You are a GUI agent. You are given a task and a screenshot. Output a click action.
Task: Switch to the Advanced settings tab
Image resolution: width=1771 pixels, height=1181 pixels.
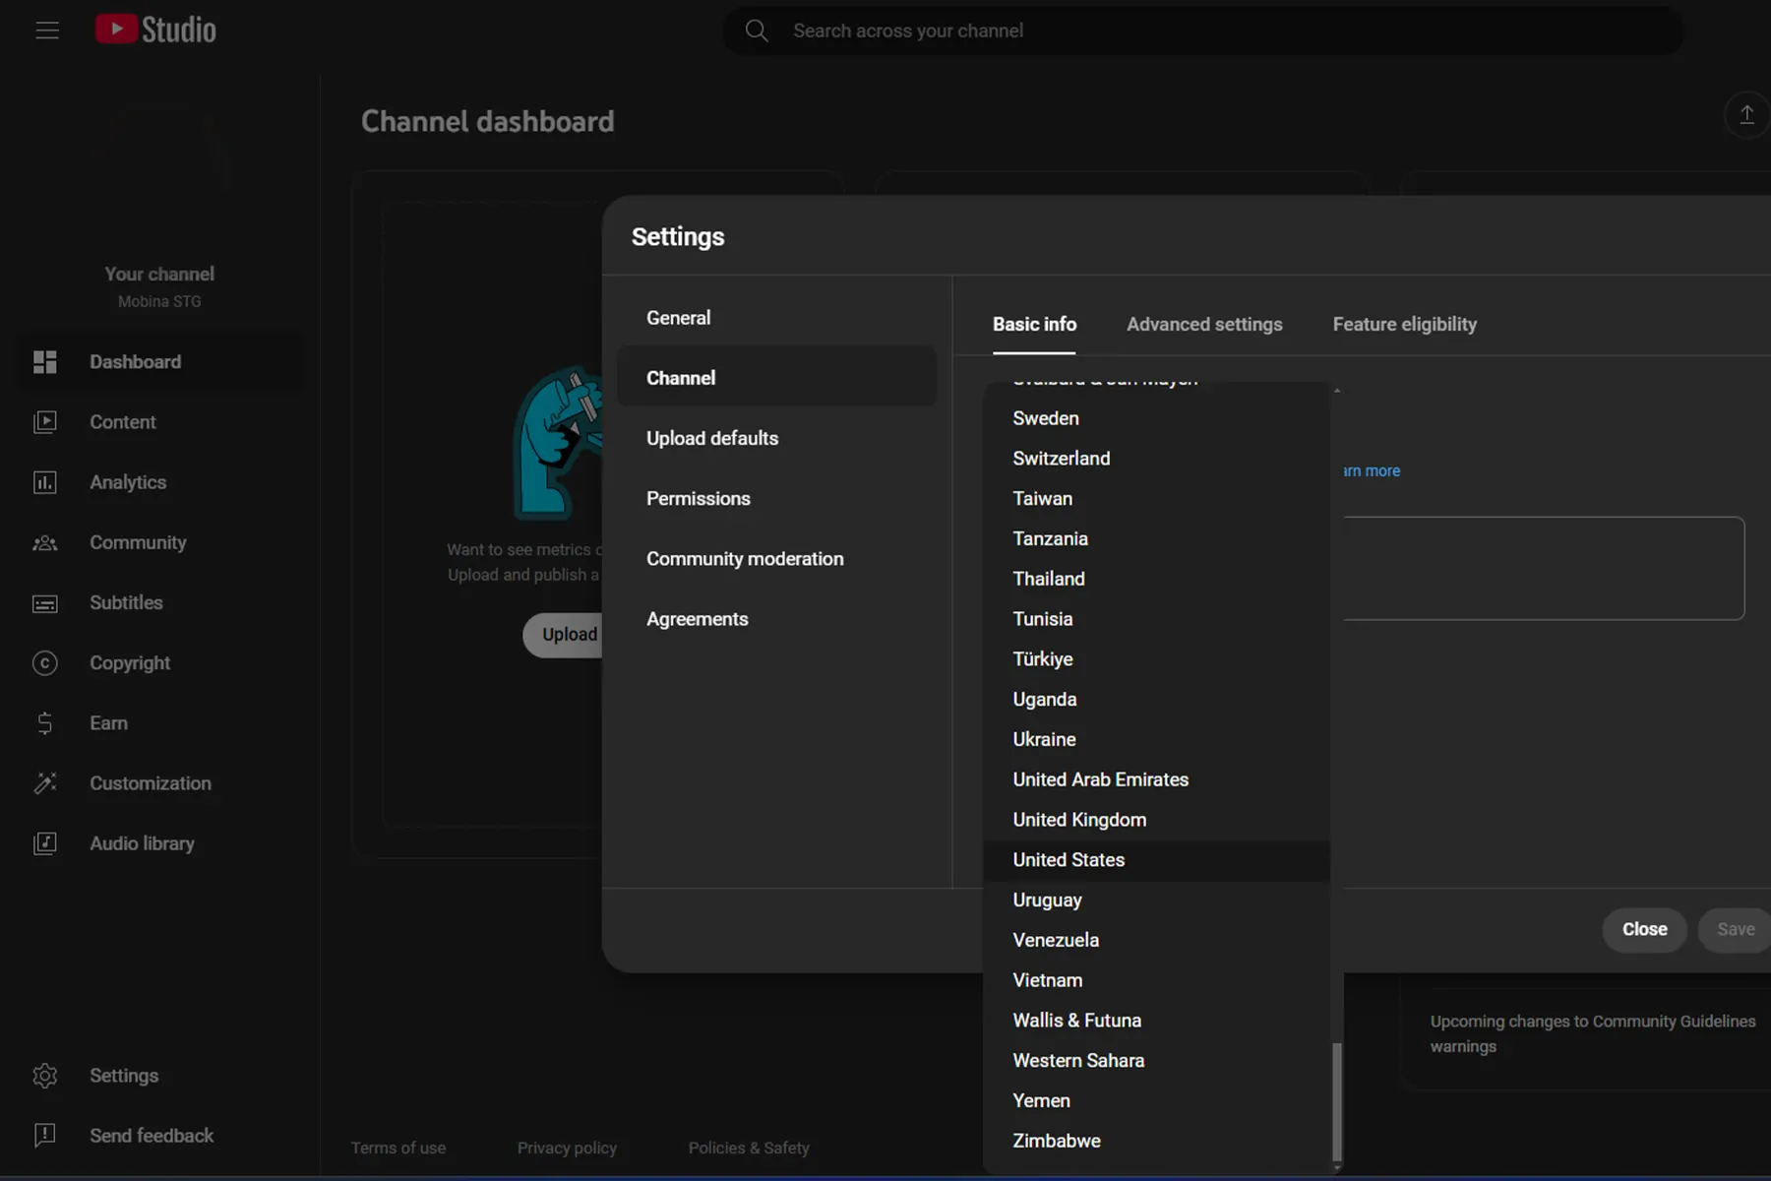click(x=1204, y=325)
